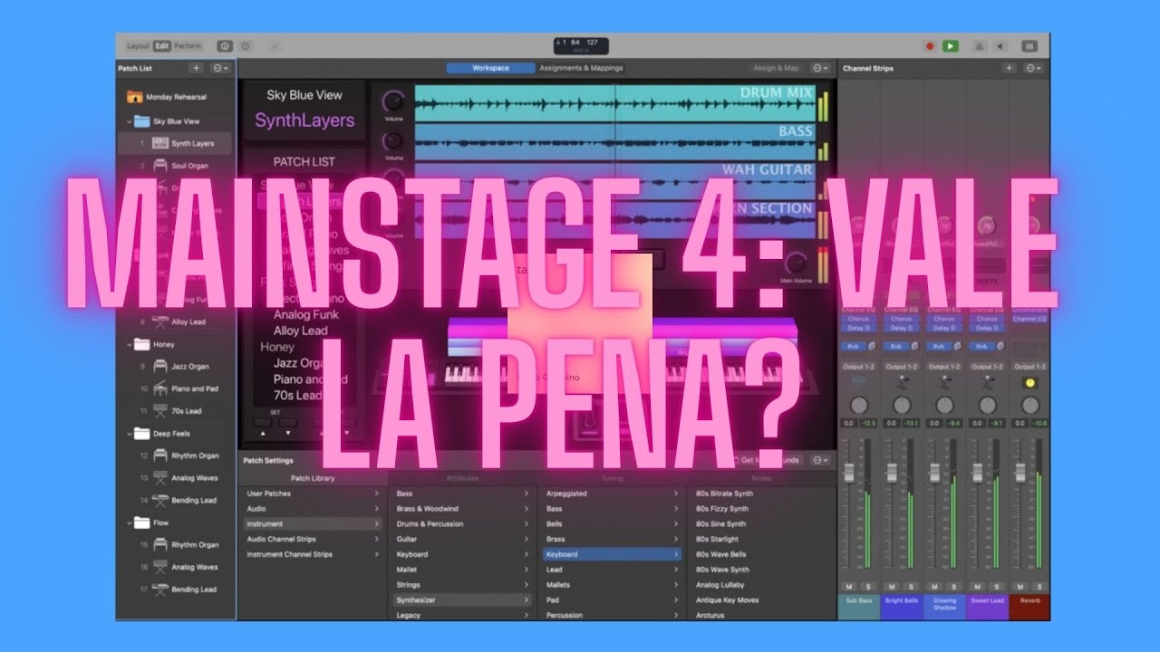Turn the Drum Mix Volume knob
The image size is (1160, 652).
click(x=393, y=101)
